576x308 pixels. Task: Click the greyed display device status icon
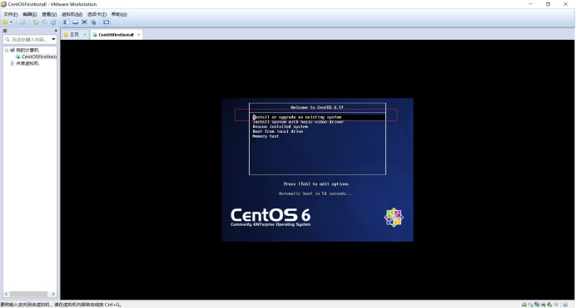pyautogui.click(x=555, y=305)
